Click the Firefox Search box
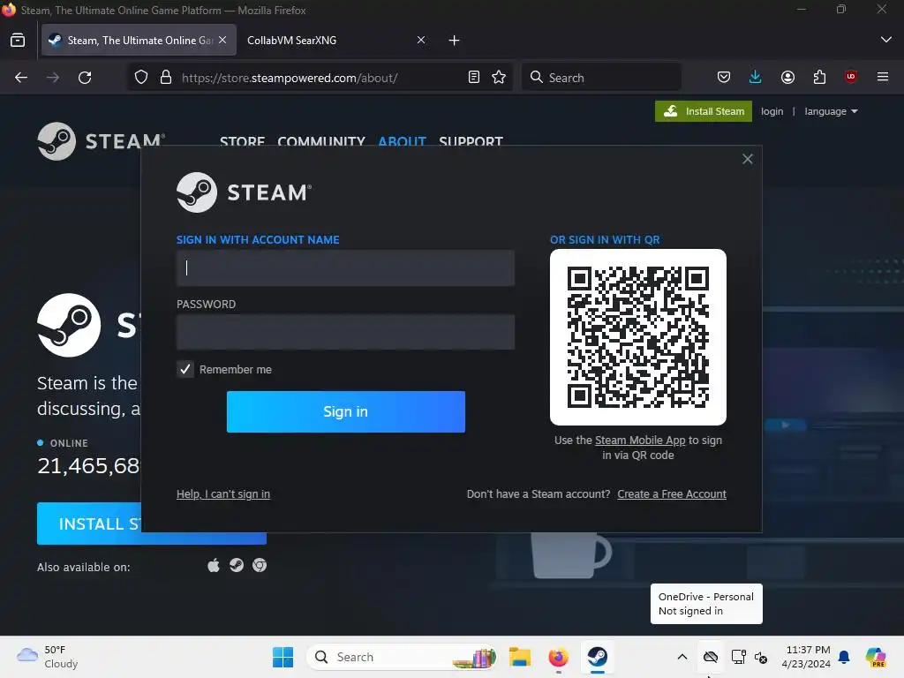 click(x=601, y=78)
